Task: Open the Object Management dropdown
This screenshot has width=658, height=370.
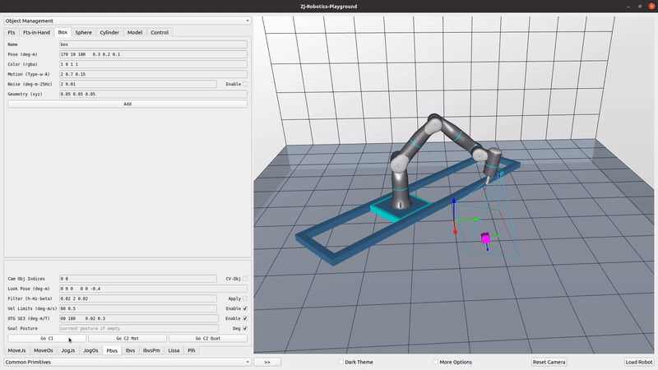Action: pos(127,21)
